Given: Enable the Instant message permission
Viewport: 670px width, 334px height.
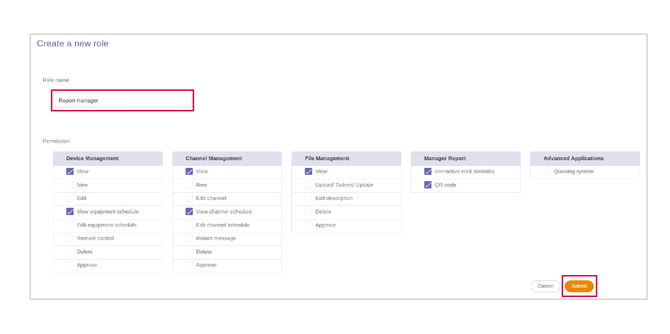Looking at the screenshot, I should (x=189, y=238).
